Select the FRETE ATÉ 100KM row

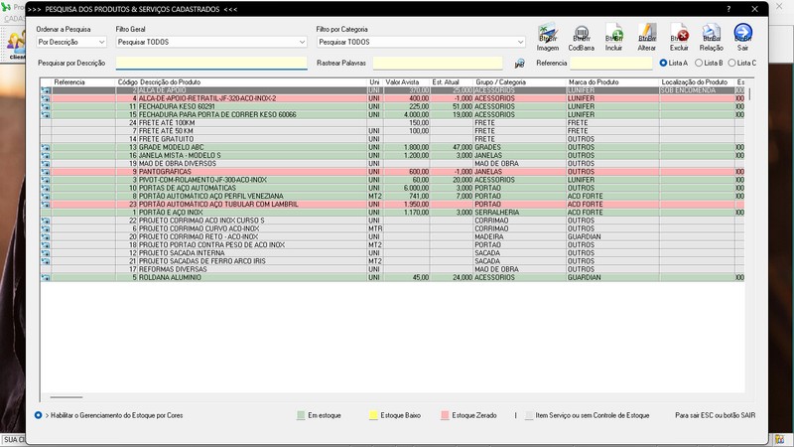(392, 123)
